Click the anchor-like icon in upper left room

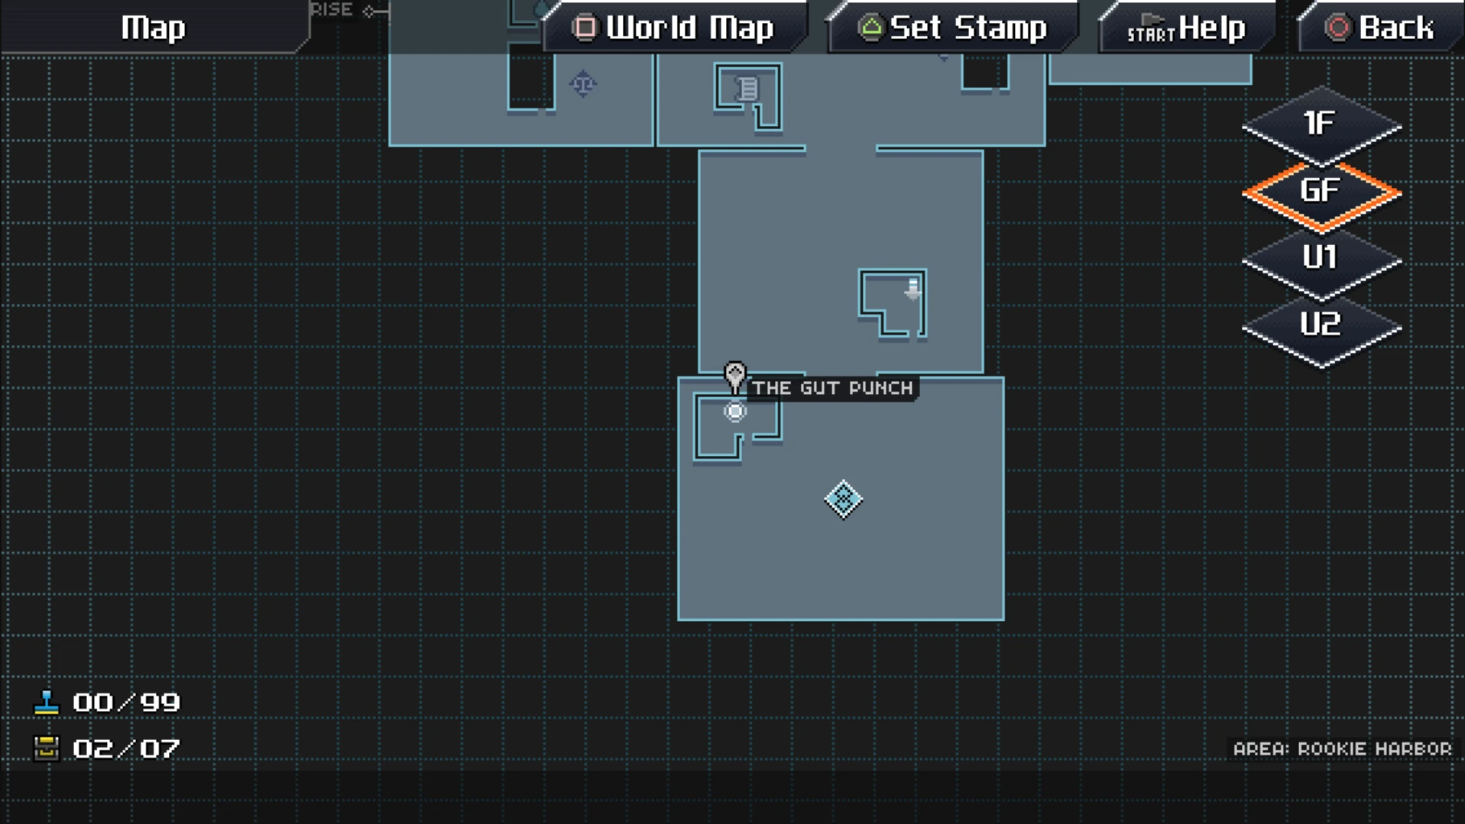pyautogui.click(x=583, y=83)
